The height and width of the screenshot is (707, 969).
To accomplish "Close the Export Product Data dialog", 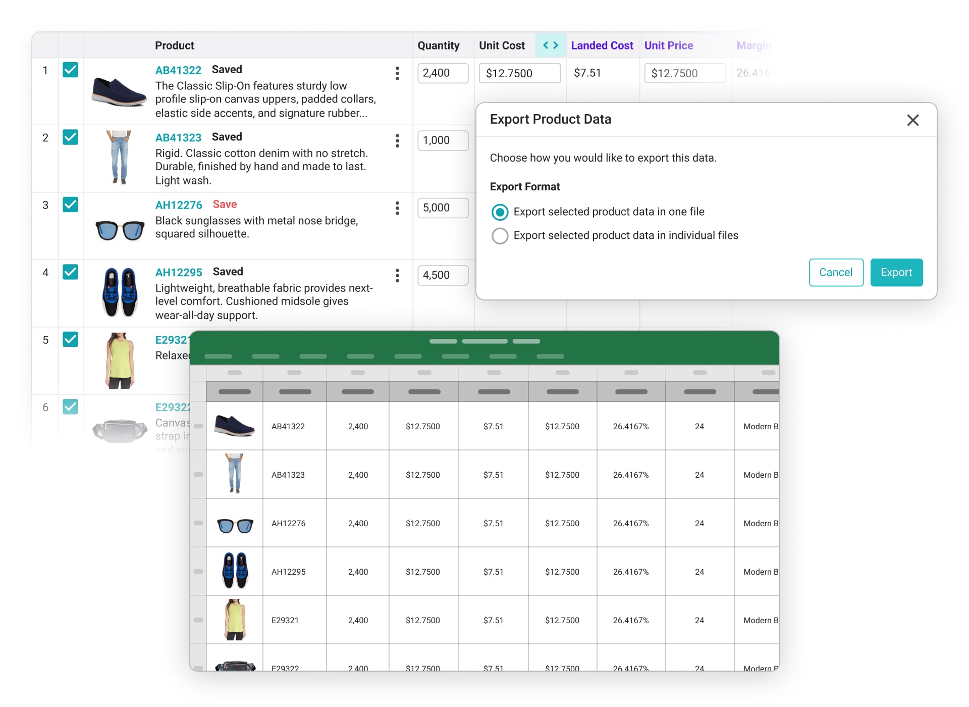I will [x=912, y=120].
